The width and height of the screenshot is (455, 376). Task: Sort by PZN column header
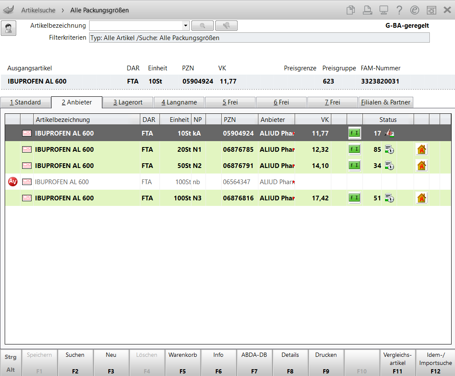[x=240, y=119]
